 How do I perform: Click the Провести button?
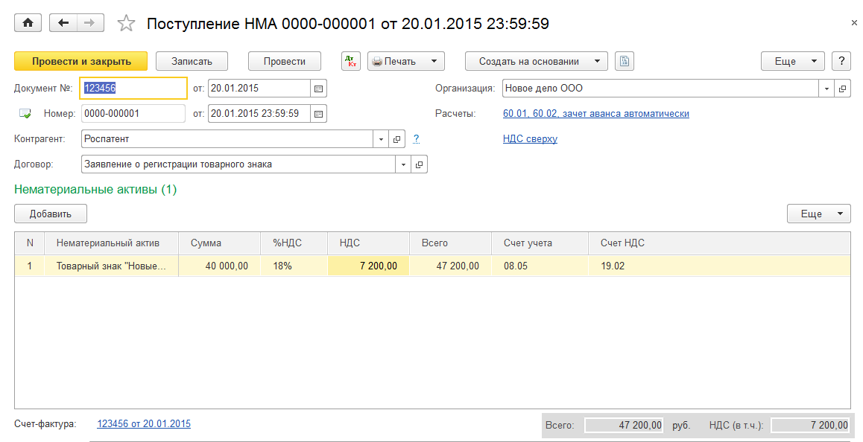(285, 61)
